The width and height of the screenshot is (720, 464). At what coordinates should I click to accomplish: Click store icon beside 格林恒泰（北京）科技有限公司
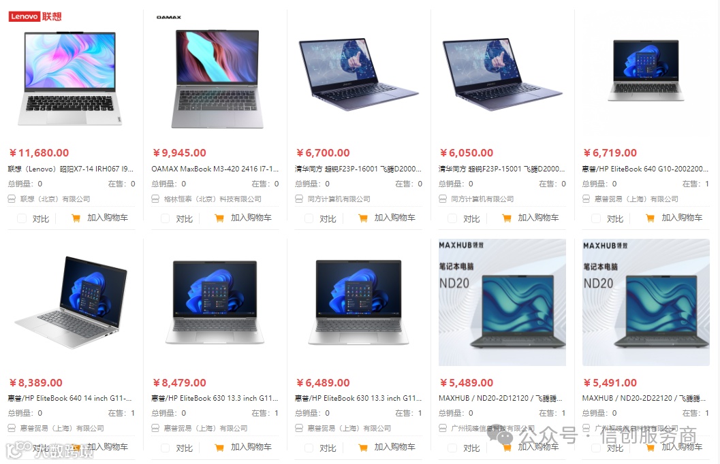tap(156, 199)
